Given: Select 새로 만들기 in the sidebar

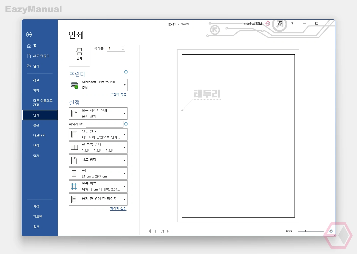Looking at the screenshot, I should (40, 56).
